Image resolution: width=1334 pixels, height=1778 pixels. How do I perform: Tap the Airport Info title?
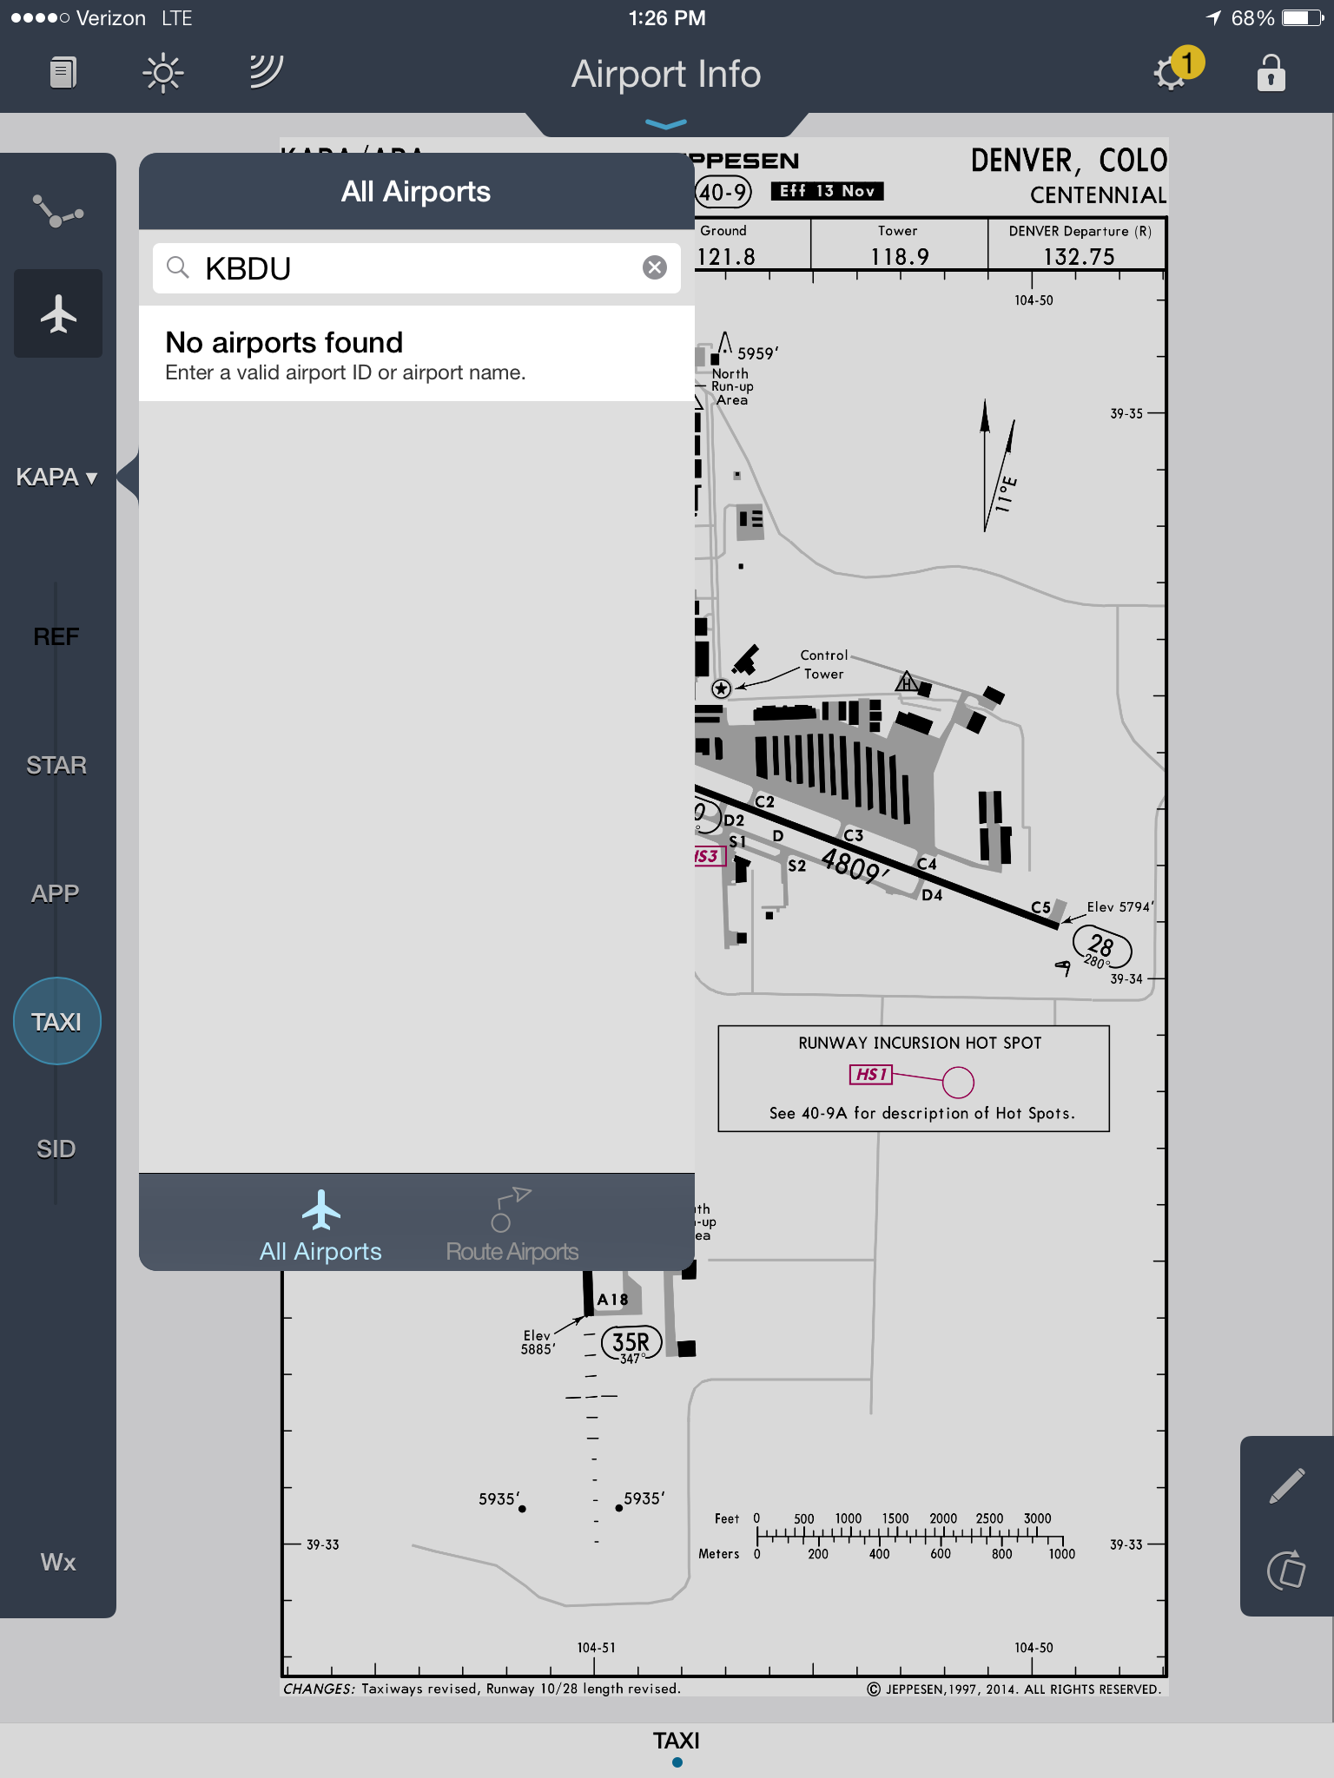tap(666, 75)
